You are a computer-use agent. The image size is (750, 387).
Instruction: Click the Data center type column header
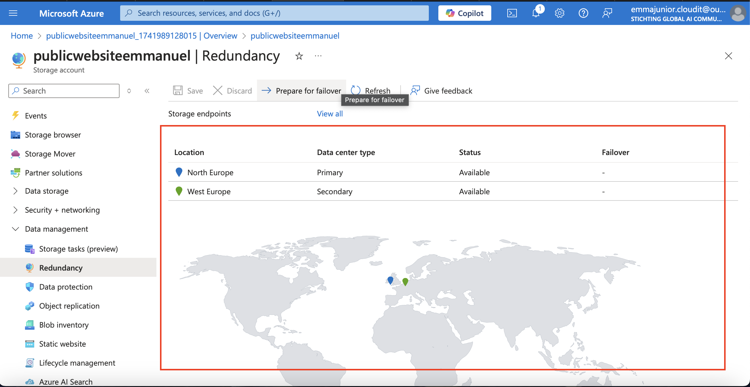346,152
